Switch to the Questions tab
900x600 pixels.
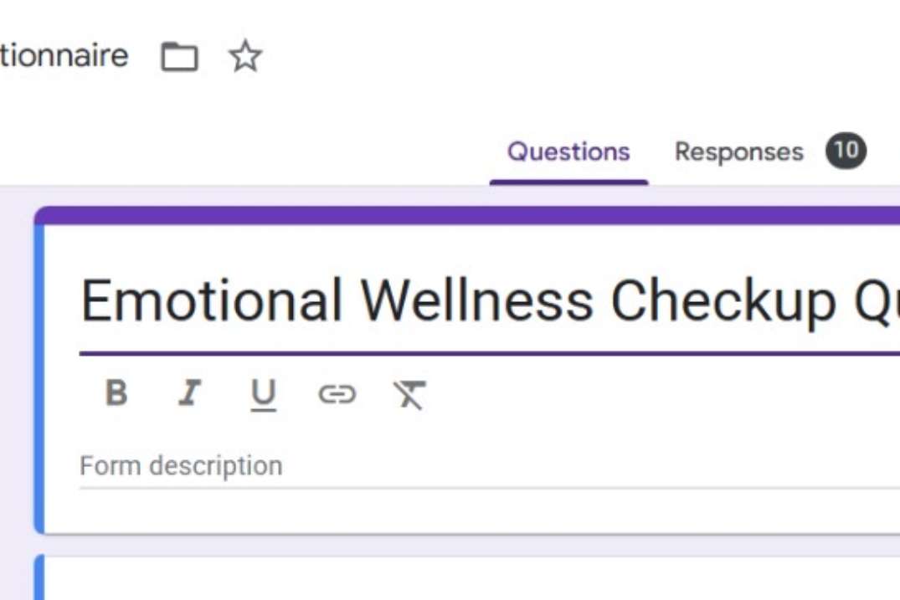(568, 152)
